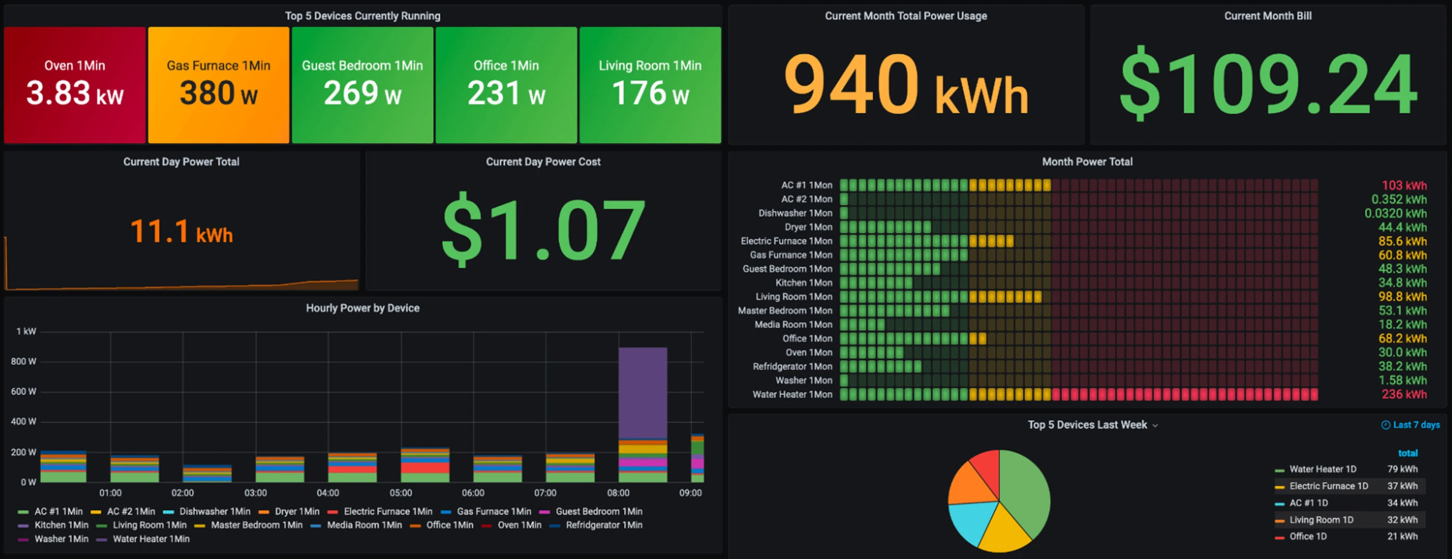Click the red Electric Furnace 1Min legend icon
This screenshot has width=1452, height=559.
[x=332, y=511]
